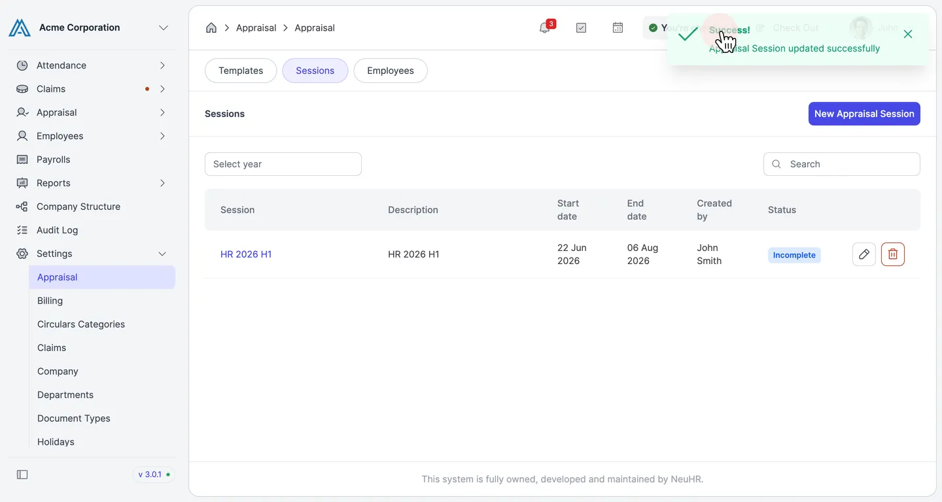Click the Employees person icon
Viewport: 942px width, 502px height.
(22, 136)
